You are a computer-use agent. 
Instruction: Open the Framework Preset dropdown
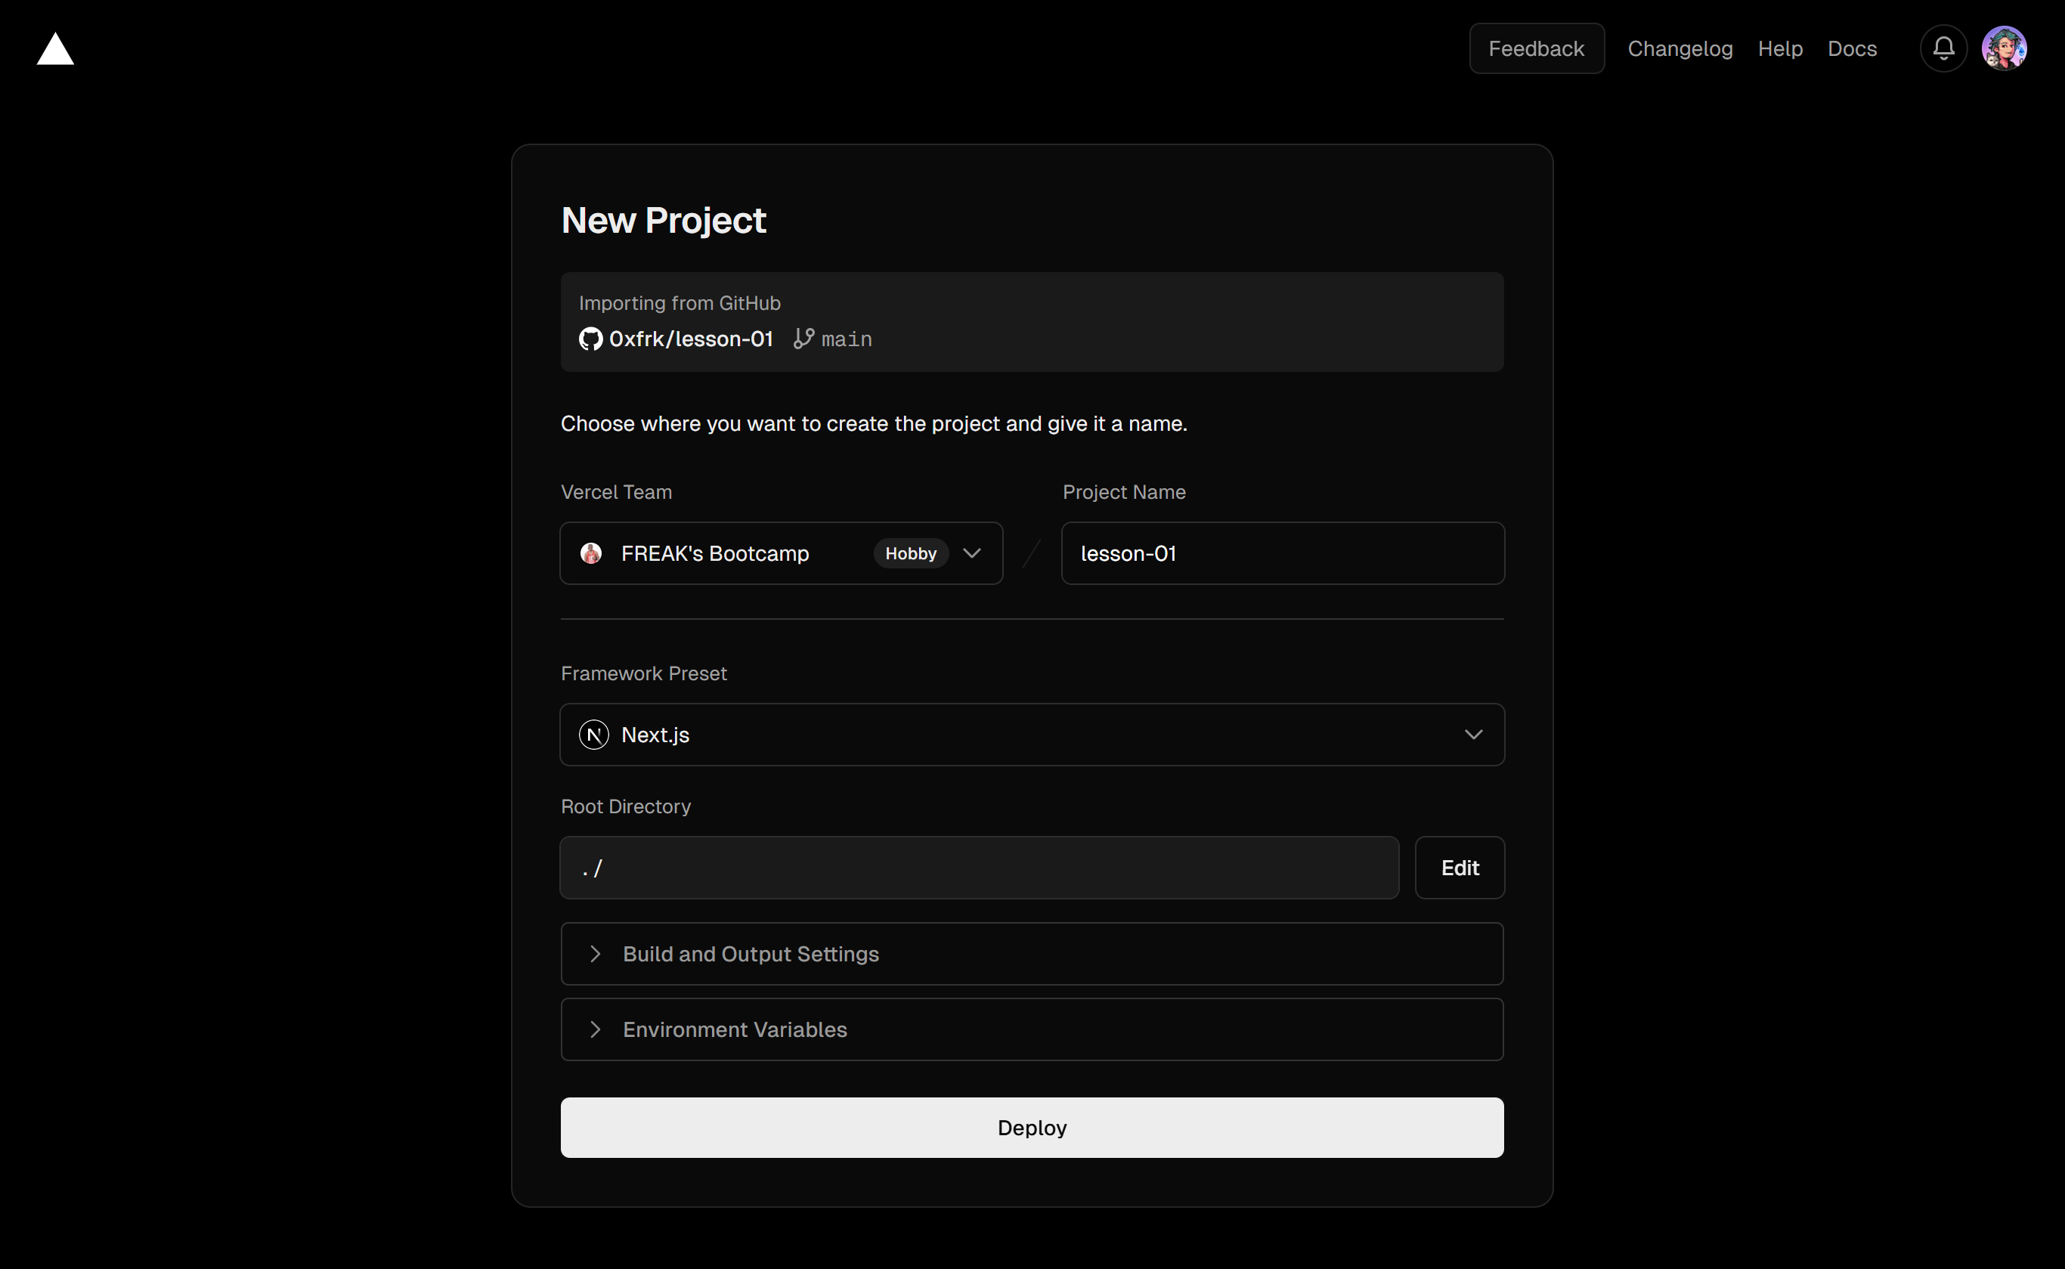[1032, 735]
